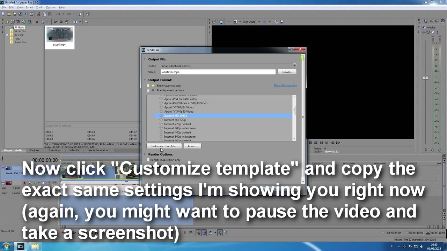The height and width of the screenshot is (251, 447).
Task: Click the Paste clipboard toolbar icon
Action: [x=50, y=14]
